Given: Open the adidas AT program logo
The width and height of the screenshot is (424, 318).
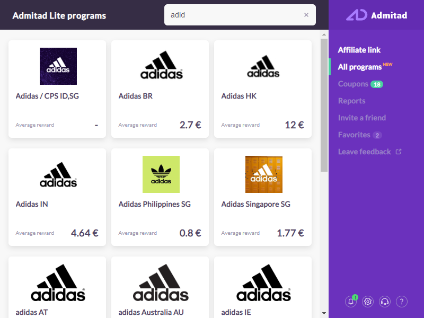Looking at the screenshot, I should (58, 283).
